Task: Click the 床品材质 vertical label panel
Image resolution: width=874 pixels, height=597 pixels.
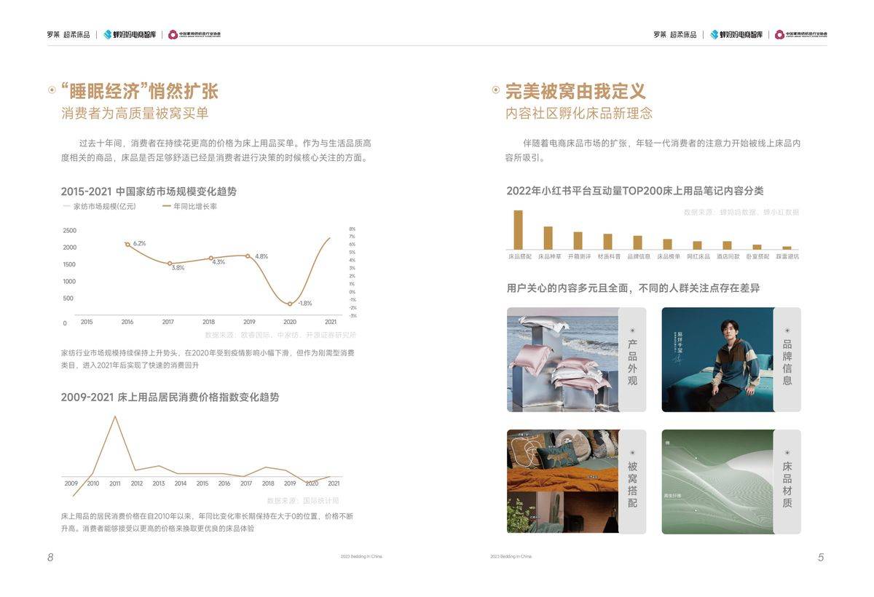Action: [787, 481]
